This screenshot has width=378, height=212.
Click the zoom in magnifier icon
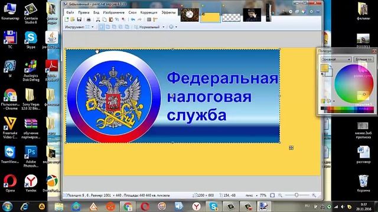pyautogui.click(x=314, y=196)
